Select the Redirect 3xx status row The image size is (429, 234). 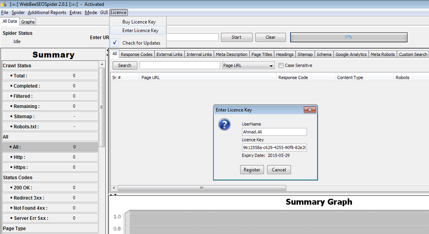click(x=50, y=198)
